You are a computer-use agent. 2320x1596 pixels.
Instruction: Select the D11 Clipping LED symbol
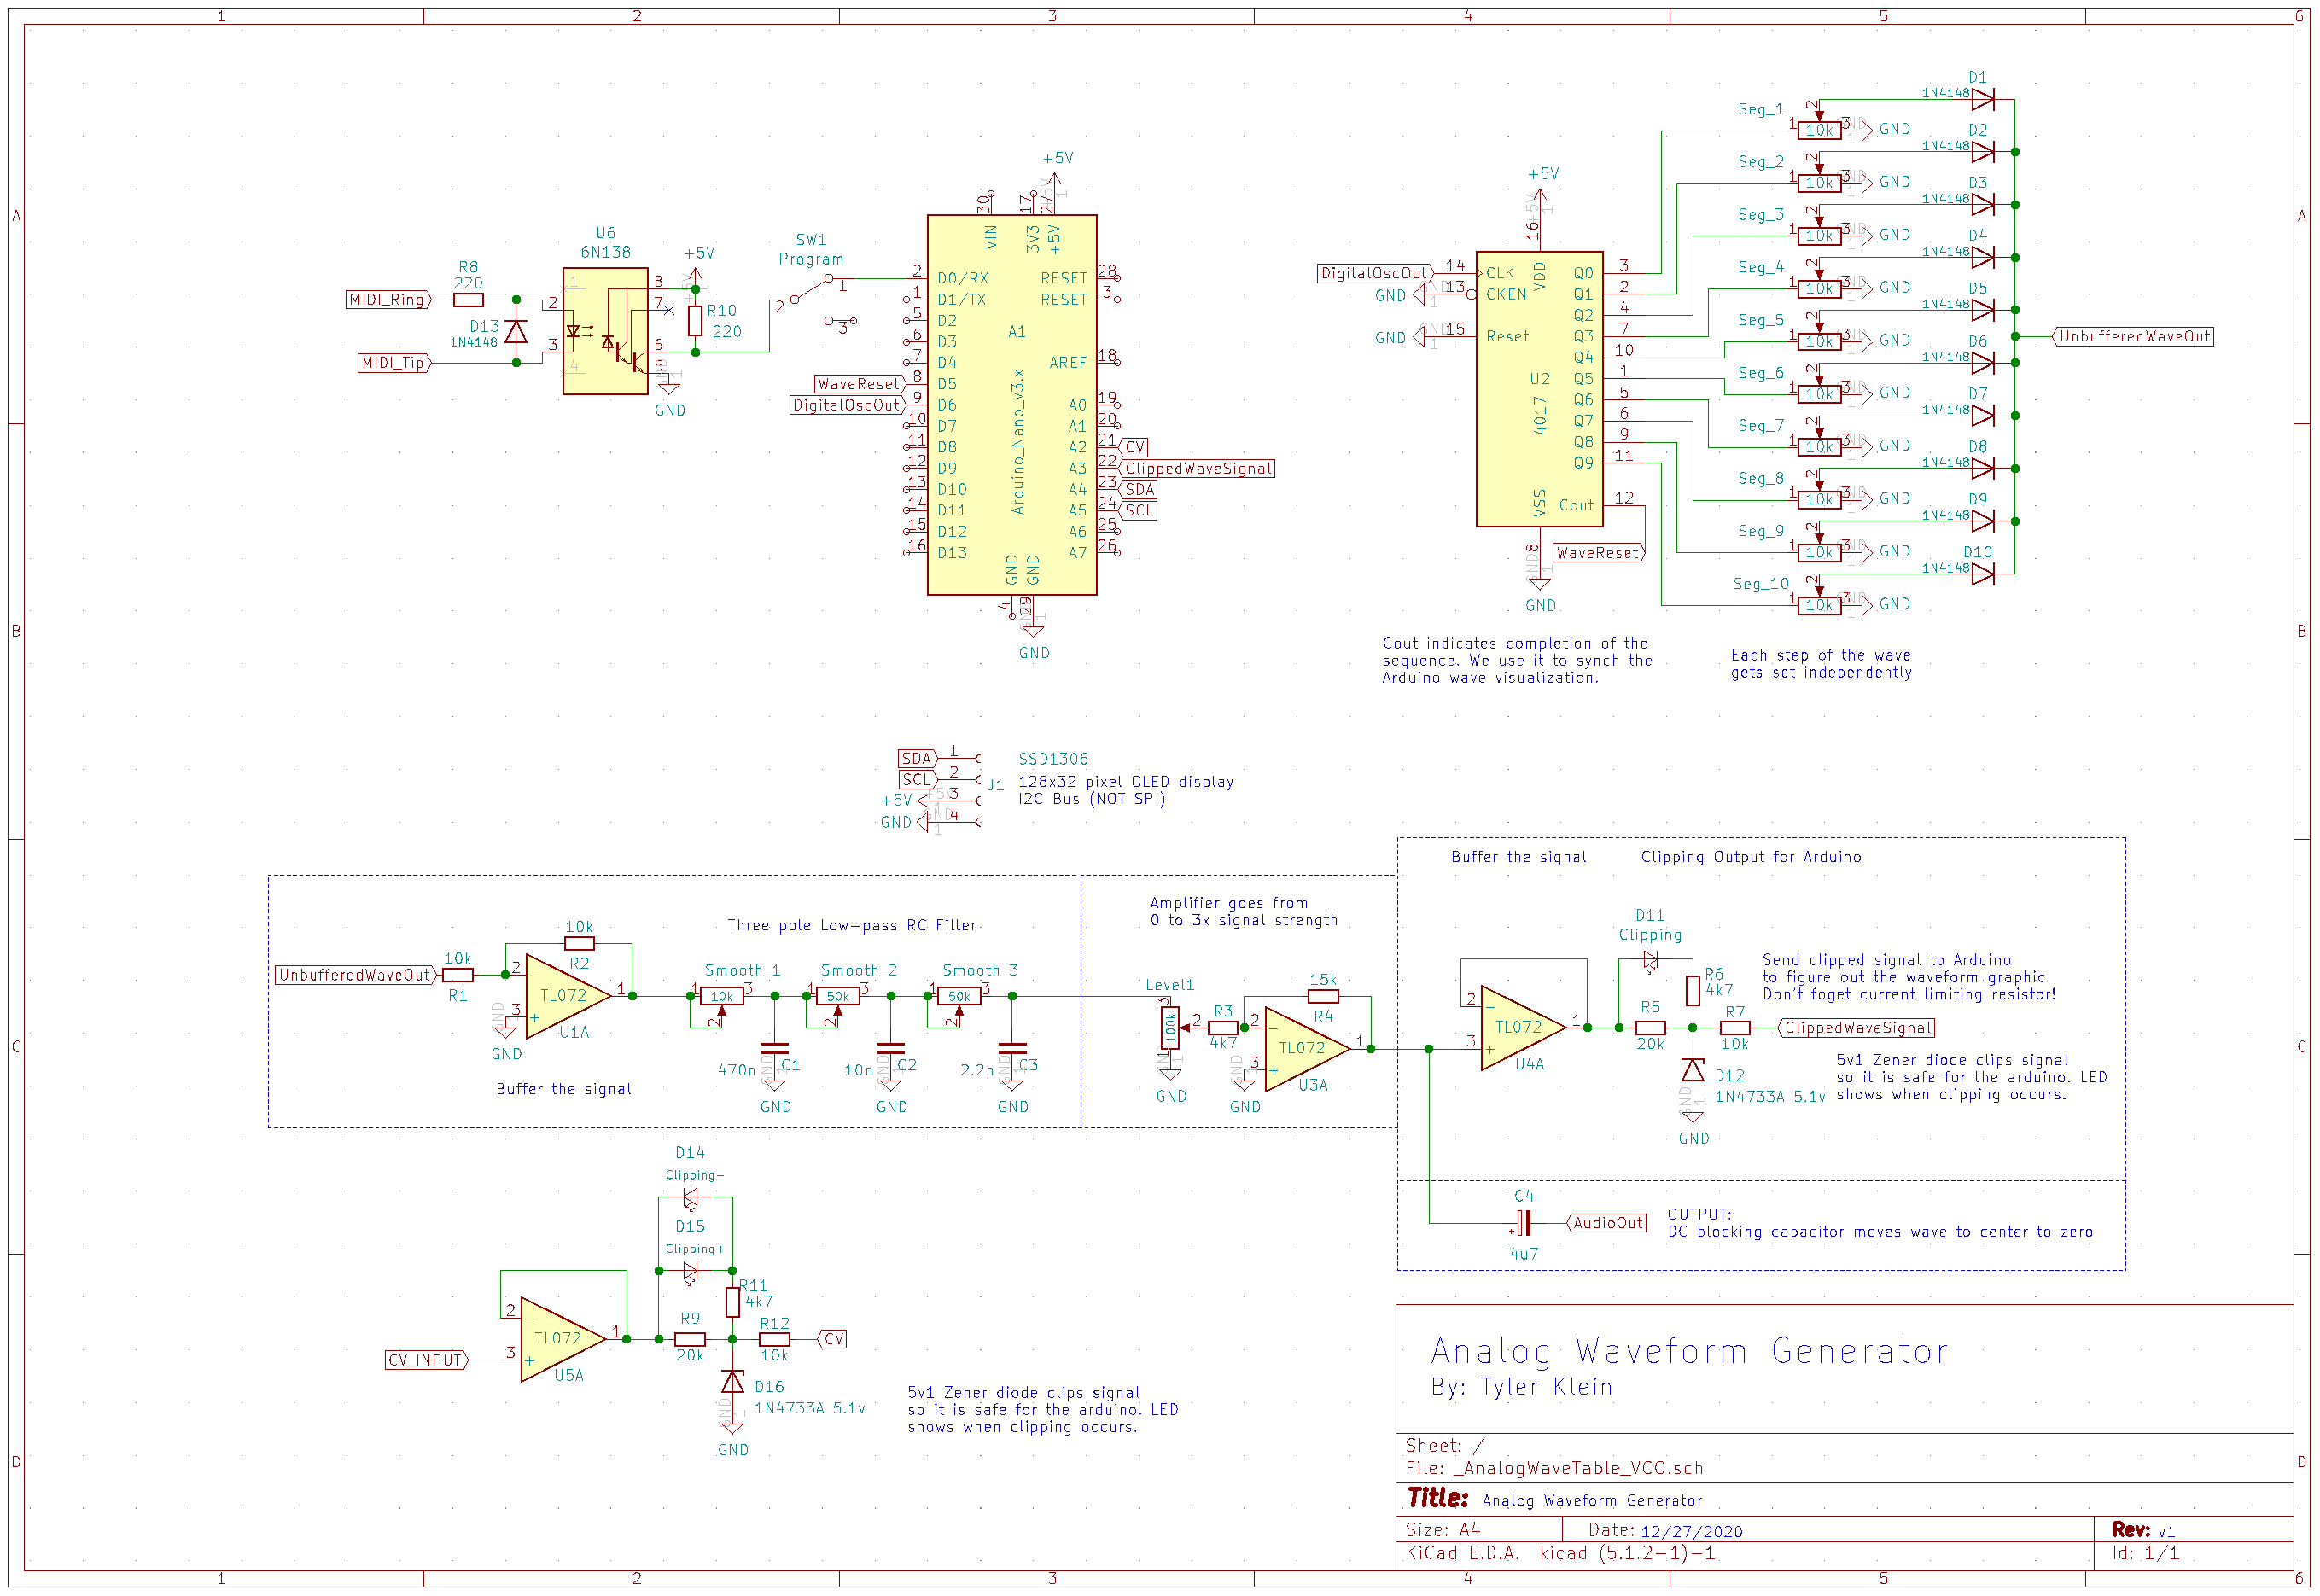point(1650,961)
